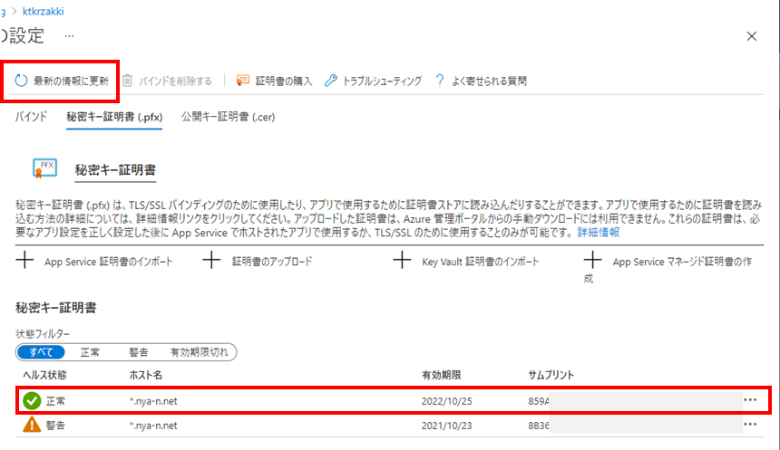Open the 公開キー証明書 (.cer) tab
780x450 pixels.
pyautogui.click(x=228, y=117)
